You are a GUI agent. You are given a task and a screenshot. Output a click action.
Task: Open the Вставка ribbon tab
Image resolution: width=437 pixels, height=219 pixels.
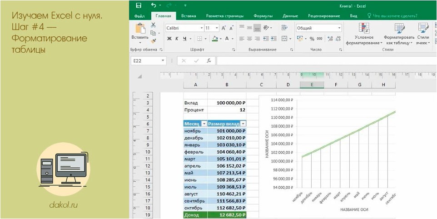[189, 16]
